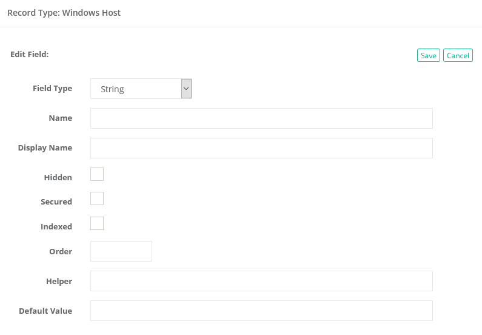Enable the Hidden checkbox
The width and height of the screenshot is (482, 335).
97,174
